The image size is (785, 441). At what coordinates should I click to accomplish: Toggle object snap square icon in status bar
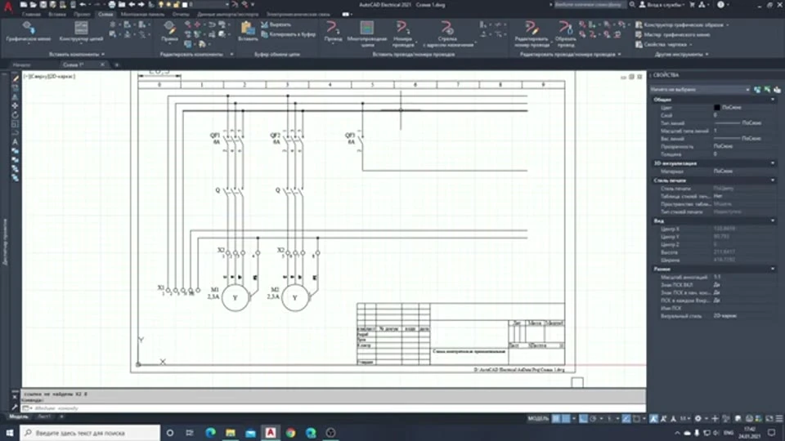click(x=636, y=418)
